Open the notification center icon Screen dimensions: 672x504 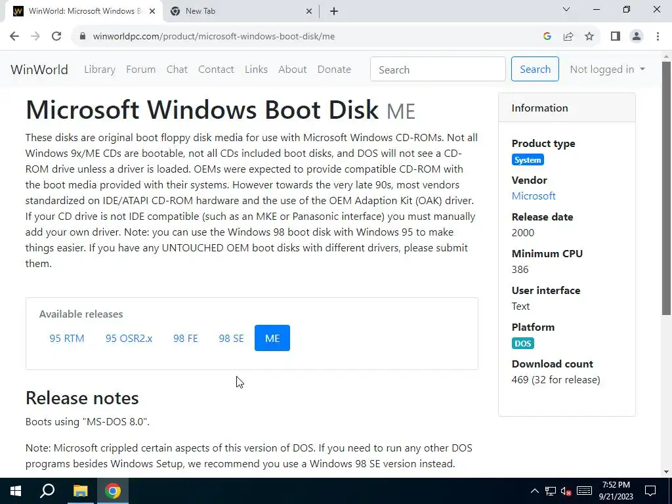pyautogui.click(x=650, y=491)
